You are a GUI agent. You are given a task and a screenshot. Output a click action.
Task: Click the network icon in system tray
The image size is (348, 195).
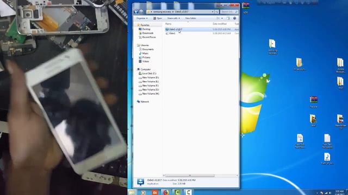pyautogui.click(x=326, y=193)
